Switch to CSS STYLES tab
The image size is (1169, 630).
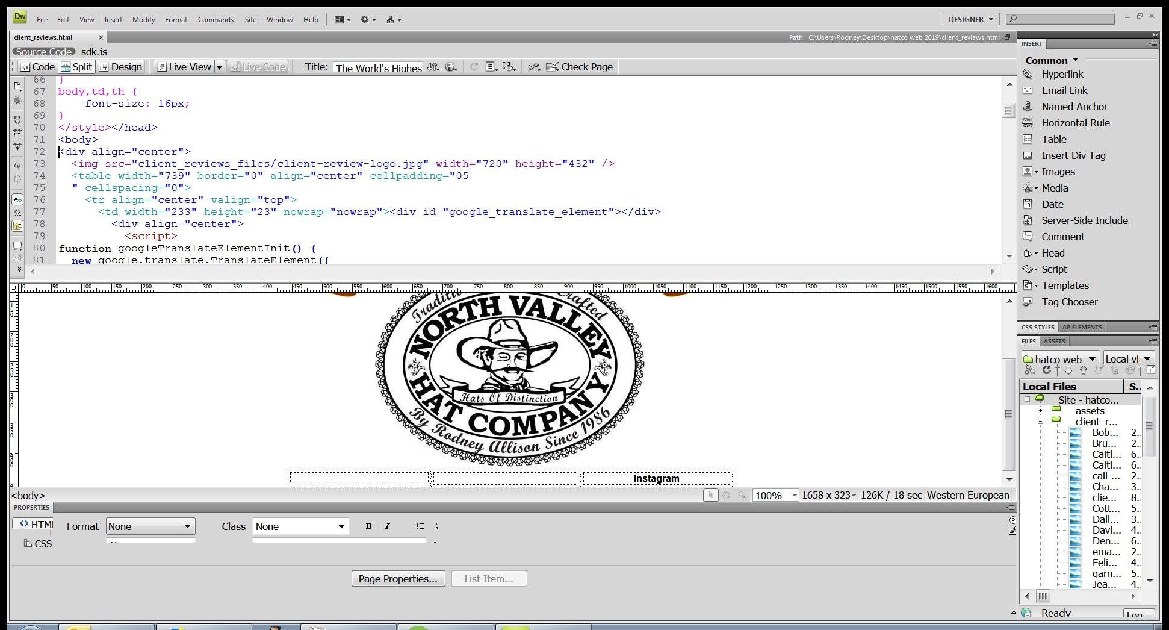click(1038, 328)
